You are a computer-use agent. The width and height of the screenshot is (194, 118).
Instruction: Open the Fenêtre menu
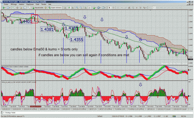(44, 4)
